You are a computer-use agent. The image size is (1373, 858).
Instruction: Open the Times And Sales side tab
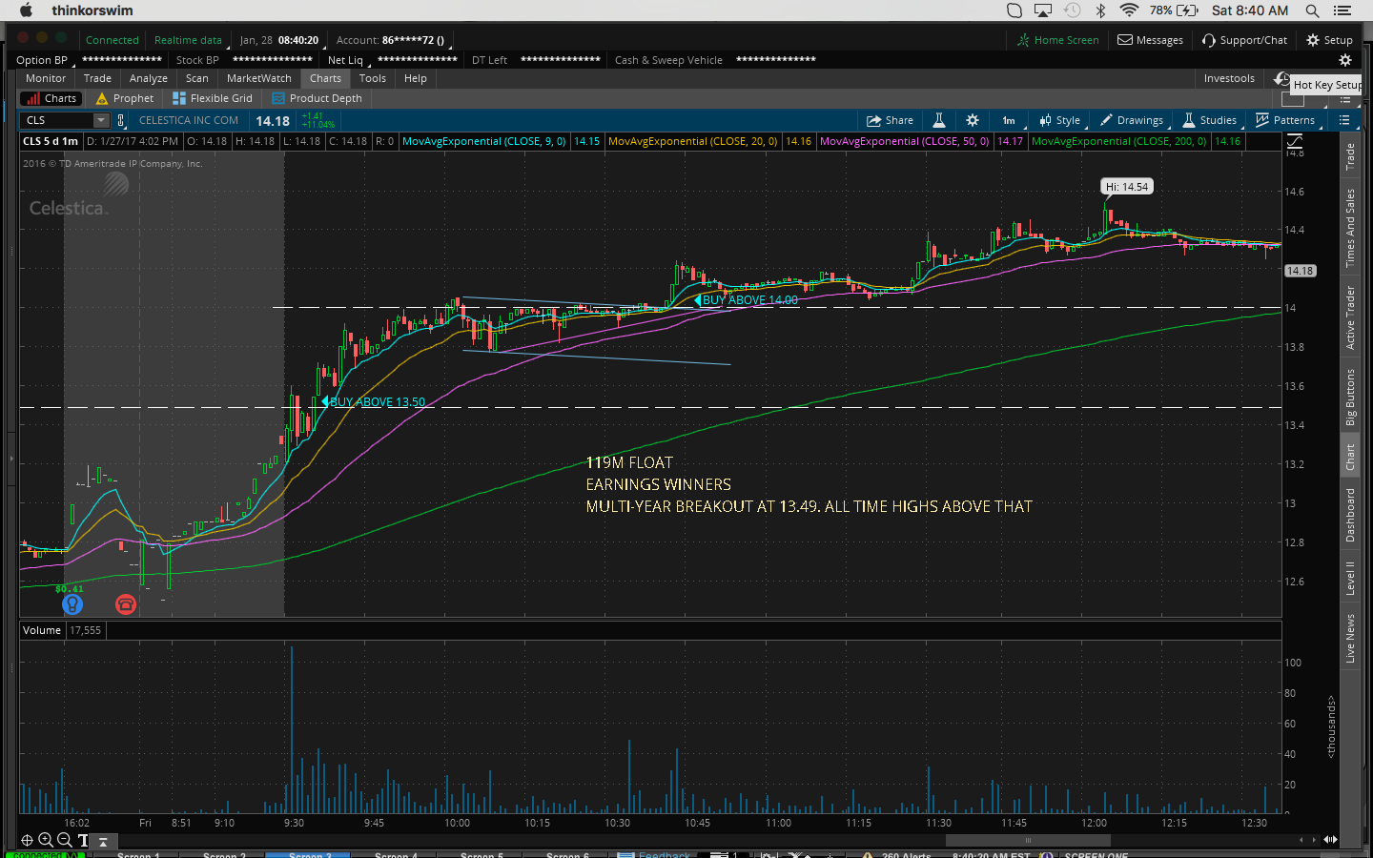[1350, 228]
